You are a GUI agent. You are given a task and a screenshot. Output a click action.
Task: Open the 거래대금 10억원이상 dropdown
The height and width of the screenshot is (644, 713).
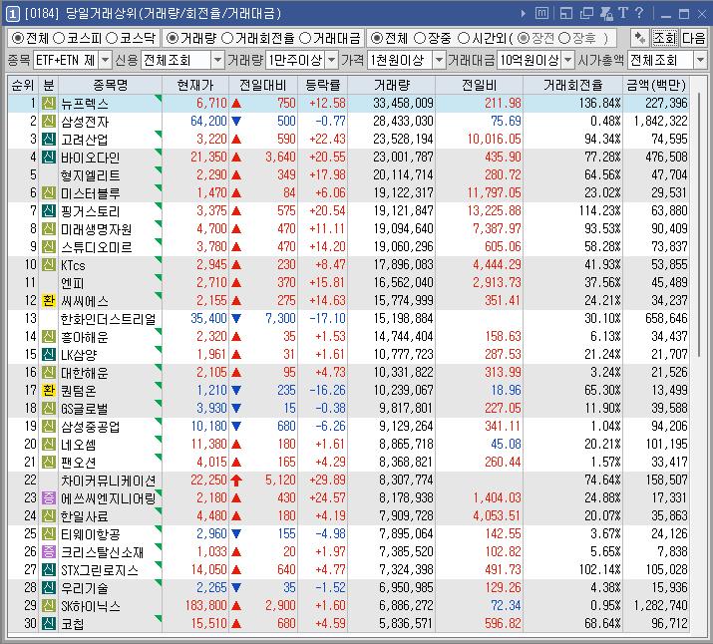pos(568,60)
